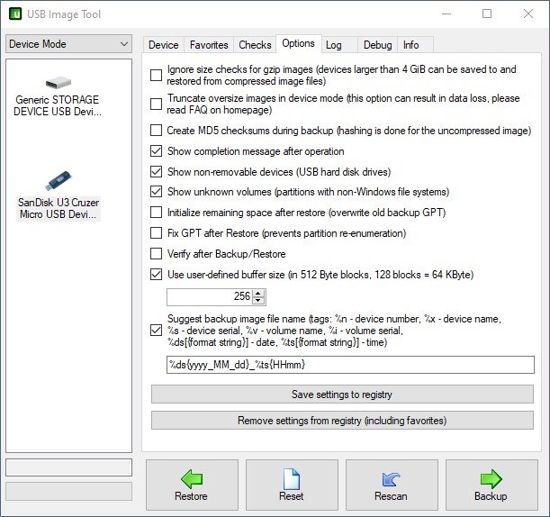Viewport: 550px width, 517px height.
Task: Increase buffer size with the up arrow
Action: click(x=258, y=293)
